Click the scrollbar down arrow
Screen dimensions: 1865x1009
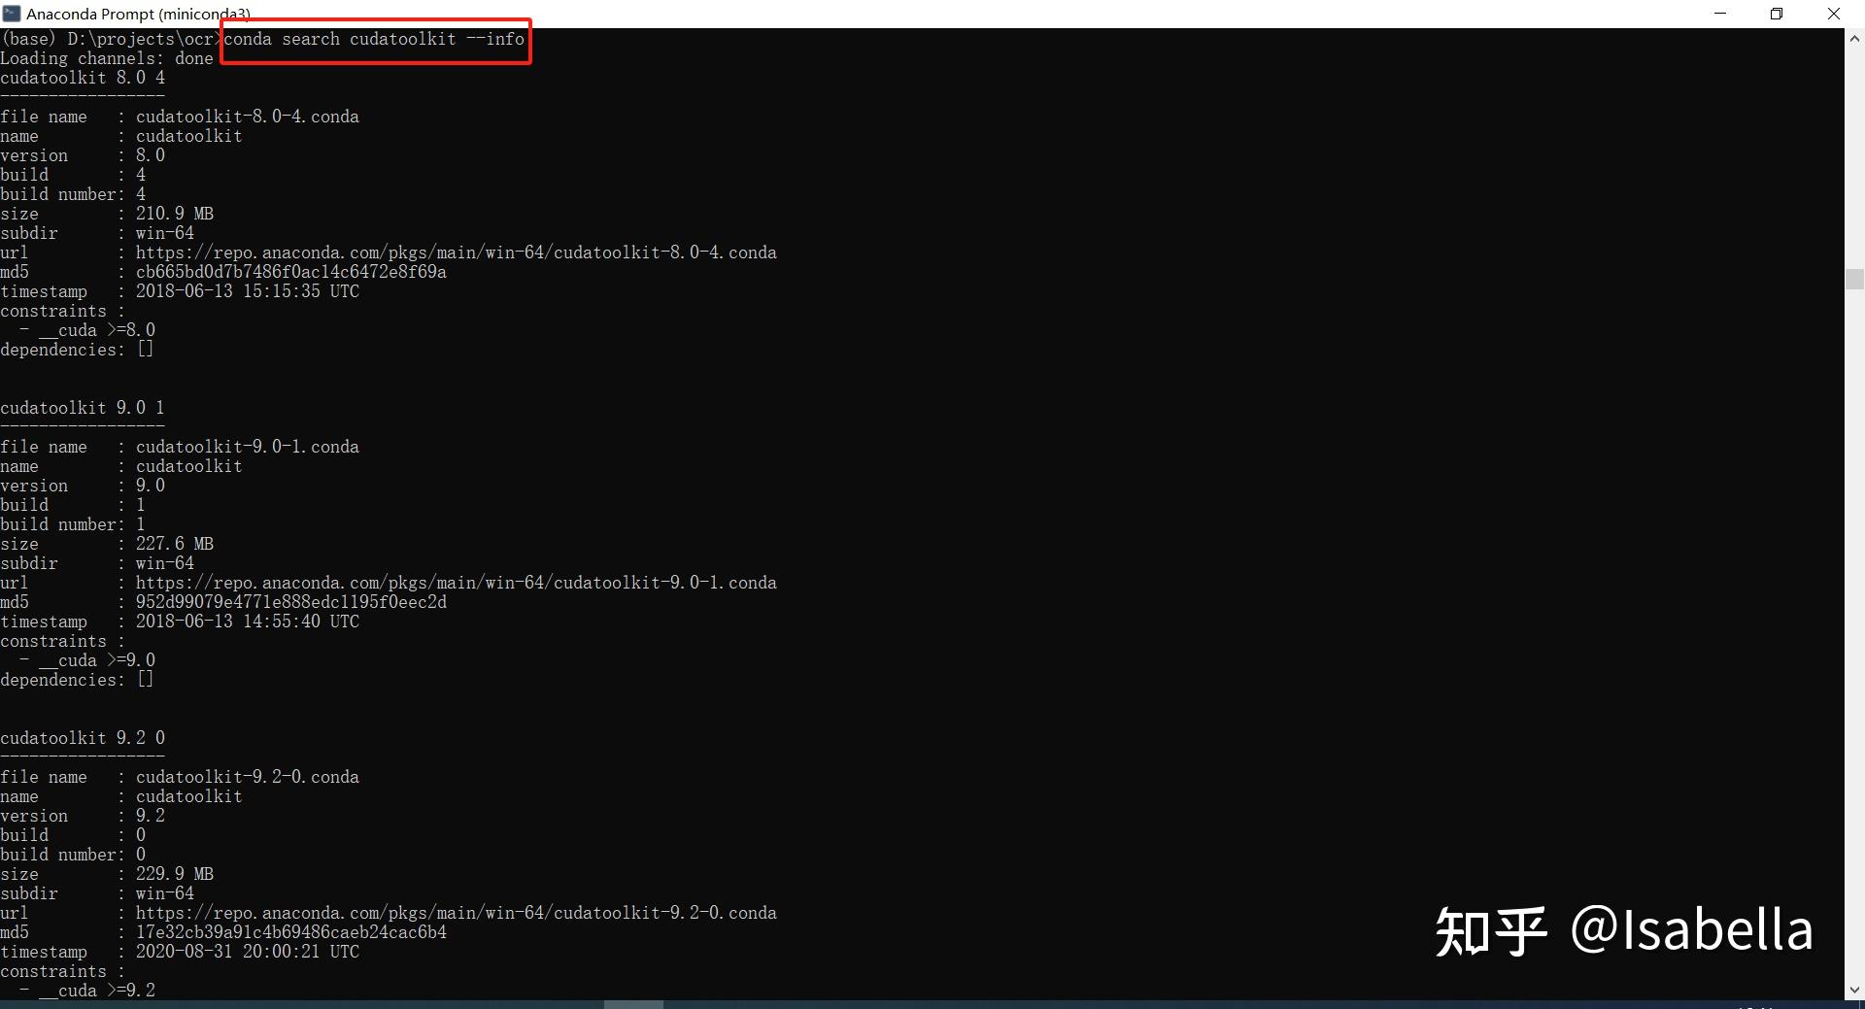coord(1854,990)
